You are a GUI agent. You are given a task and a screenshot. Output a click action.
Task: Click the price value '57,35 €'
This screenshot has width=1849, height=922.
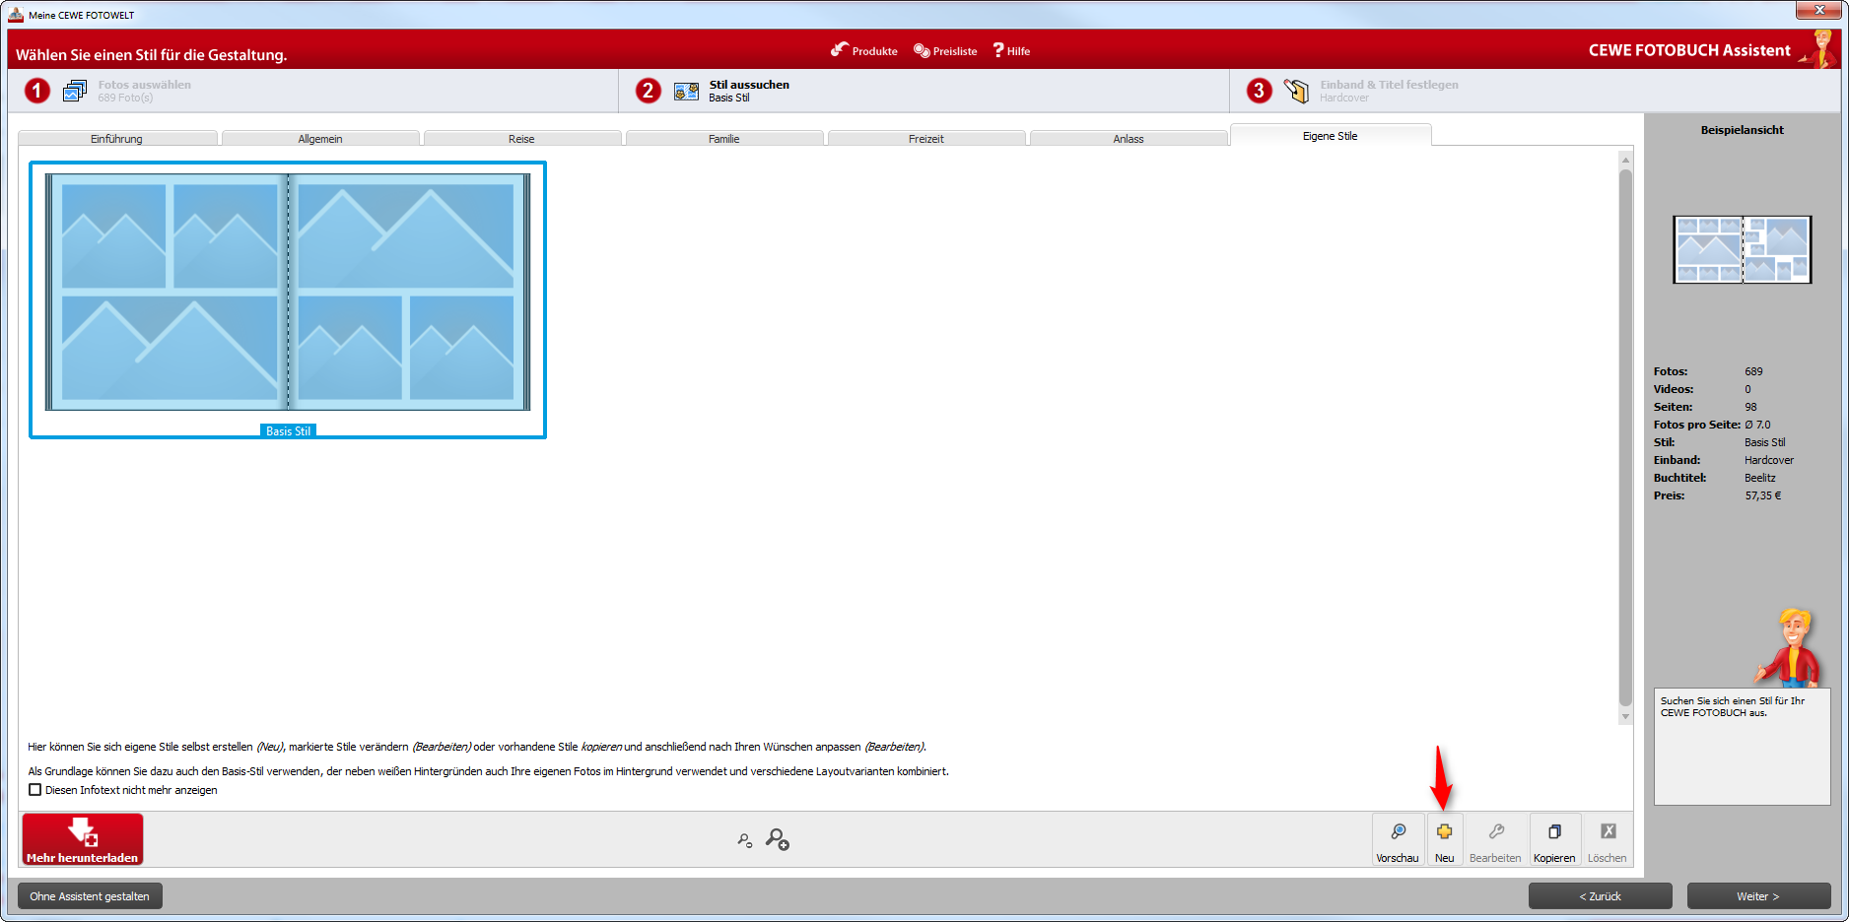(x=1763, y=495)
